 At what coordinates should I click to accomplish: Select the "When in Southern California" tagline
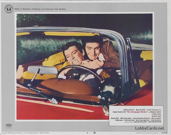[40, 9]
